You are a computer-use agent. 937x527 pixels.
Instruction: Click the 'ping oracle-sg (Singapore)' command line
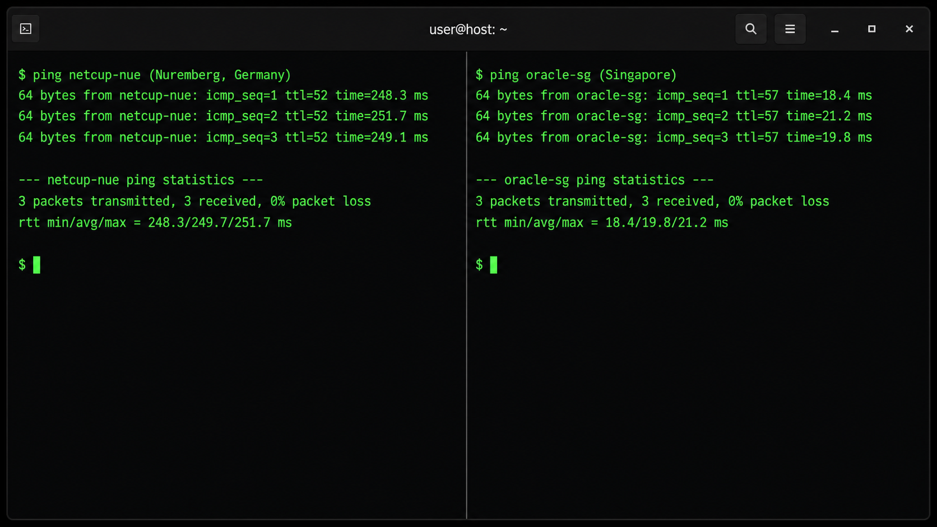pyautogui.click(x=576, y=75)
